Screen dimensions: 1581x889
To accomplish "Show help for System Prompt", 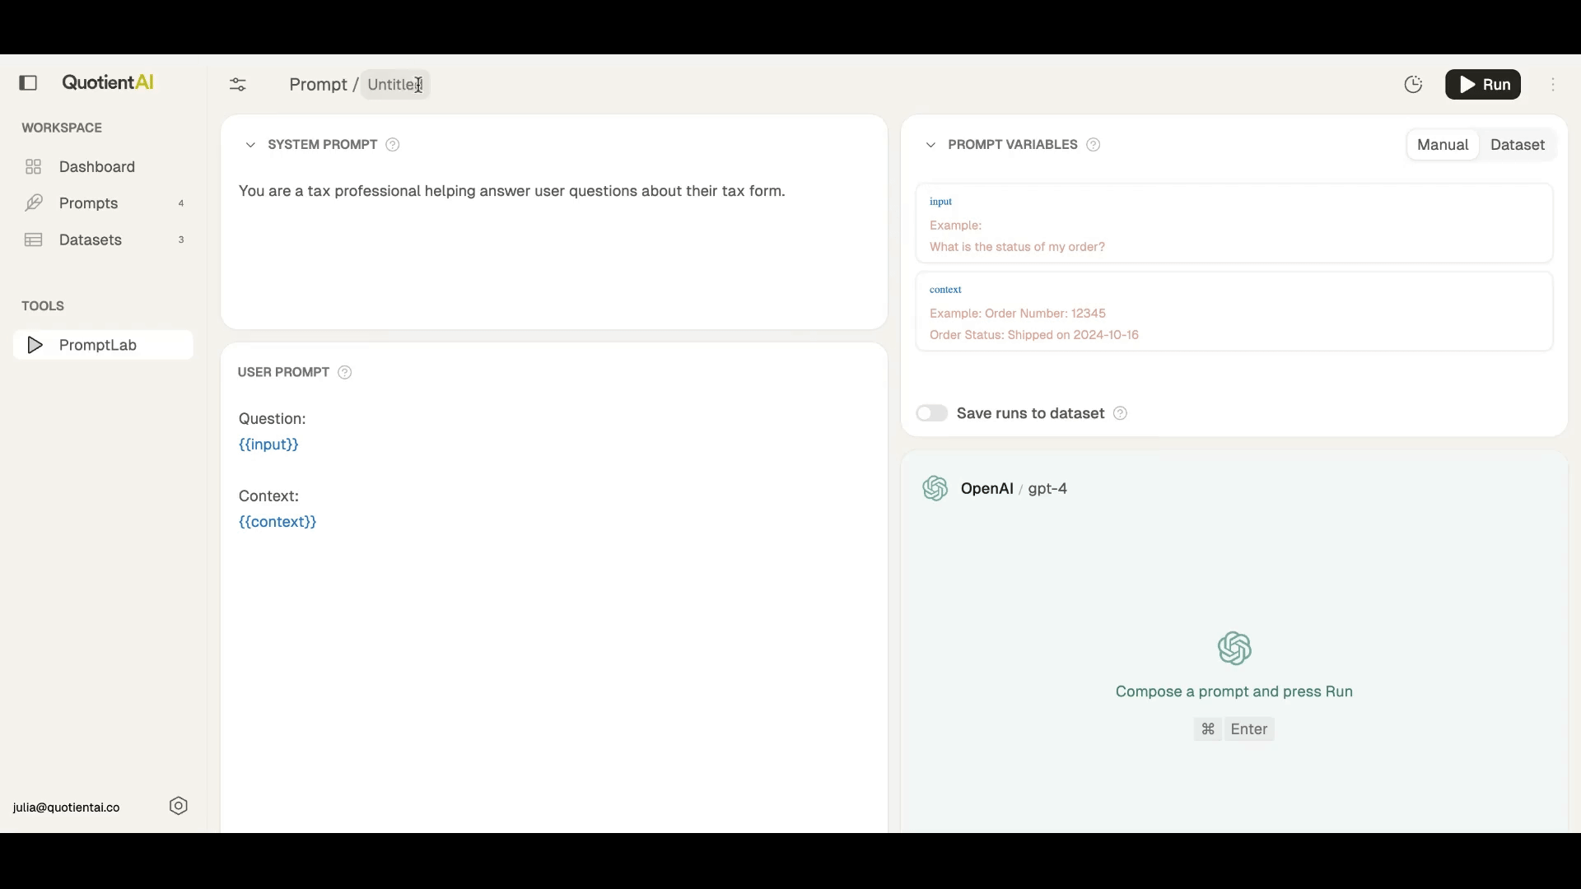I will [394, 146].
